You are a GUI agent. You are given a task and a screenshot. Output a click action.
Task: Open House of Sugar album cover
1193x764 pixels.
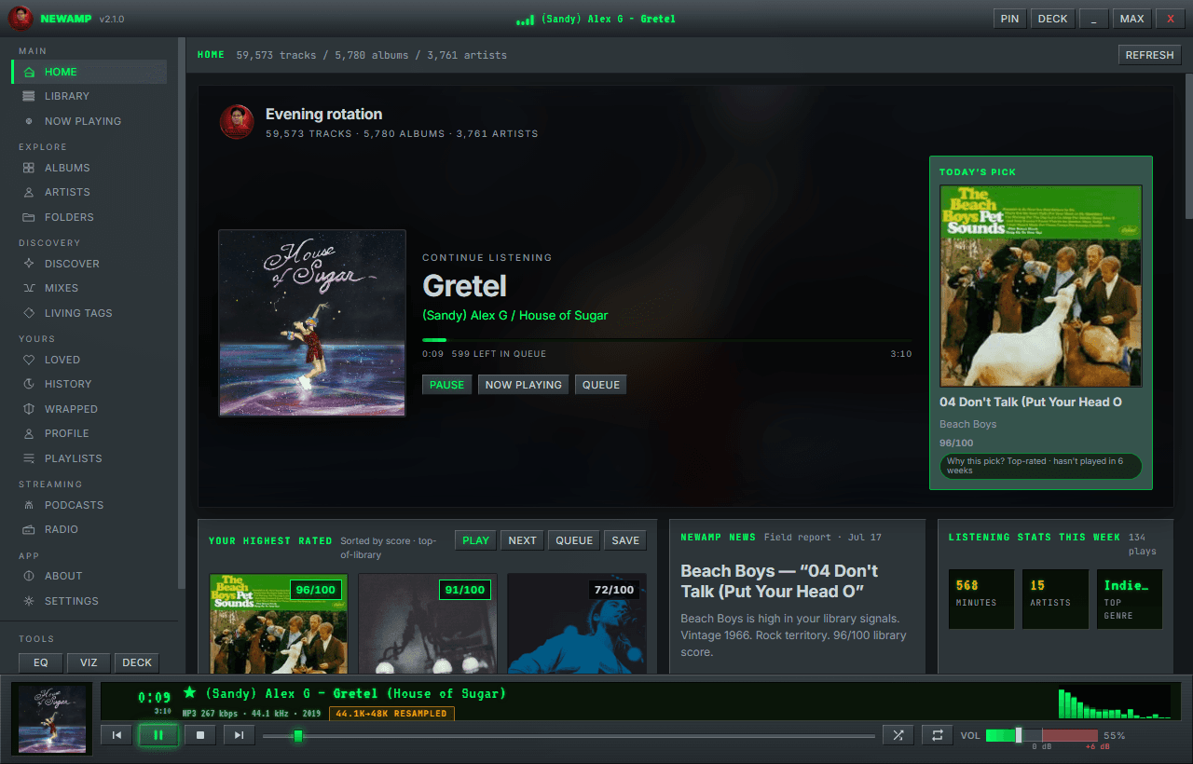[x=312, y=323]
